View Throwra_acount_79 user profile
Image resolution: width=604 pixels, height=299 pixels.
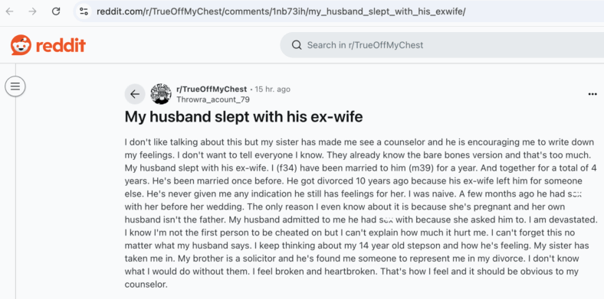(213, 99)
